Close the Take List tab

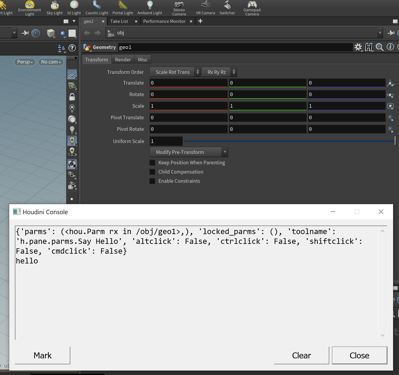[x=136, y=21]
